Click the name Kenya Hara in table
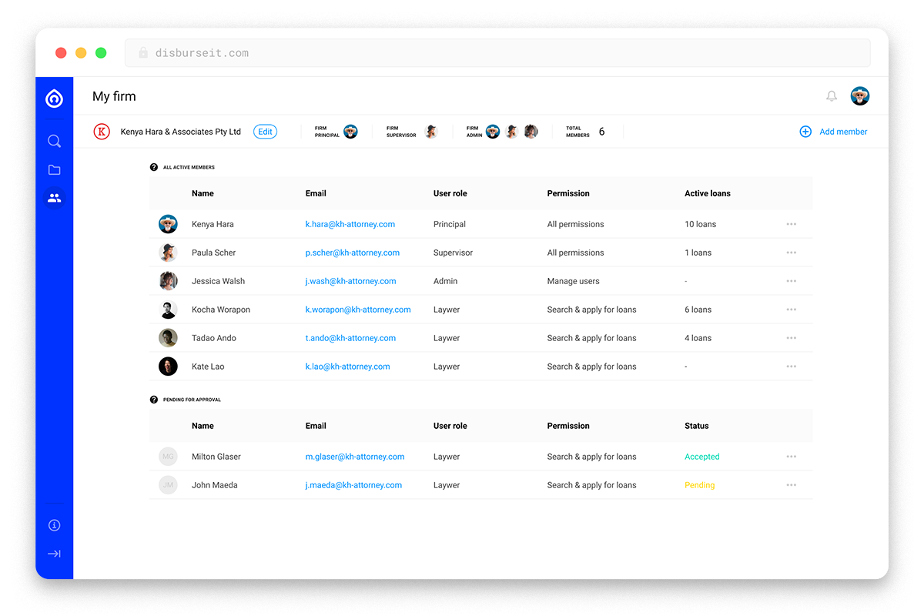 (213, 224)
